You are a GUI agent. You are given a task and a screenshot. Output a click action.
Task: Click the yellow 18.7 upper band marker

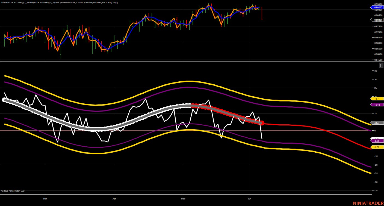click(377, 99)
